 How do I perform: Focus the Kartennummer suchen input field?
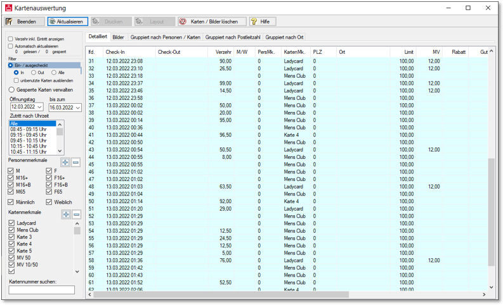42,290
